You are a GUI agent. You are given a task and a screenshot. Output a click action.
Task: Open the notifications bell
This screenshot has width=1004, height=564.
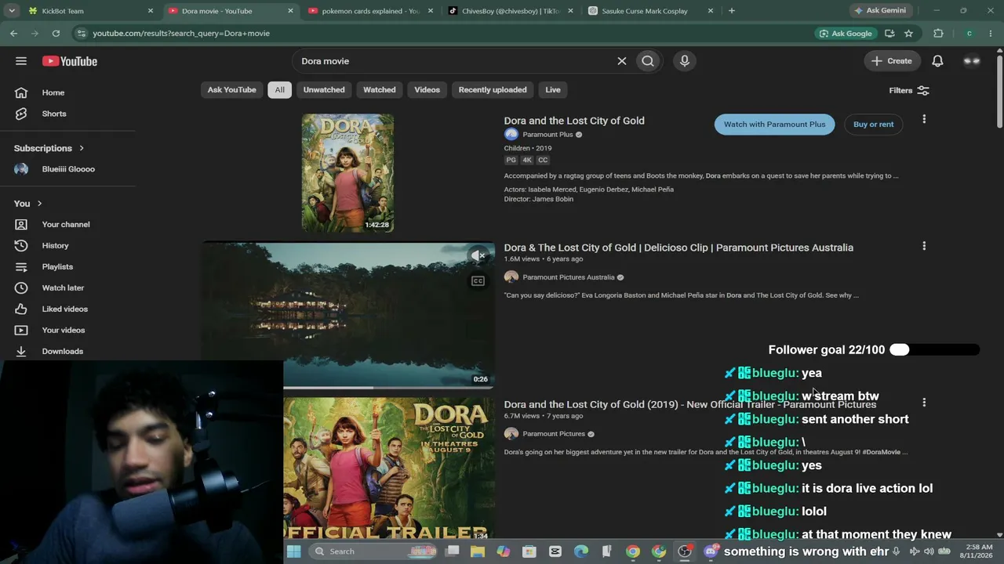(x=937, y=61)
